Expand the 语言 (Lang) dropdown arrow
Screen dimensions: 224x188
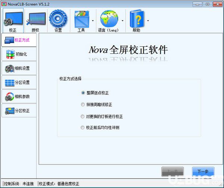[x=122, y=21]
